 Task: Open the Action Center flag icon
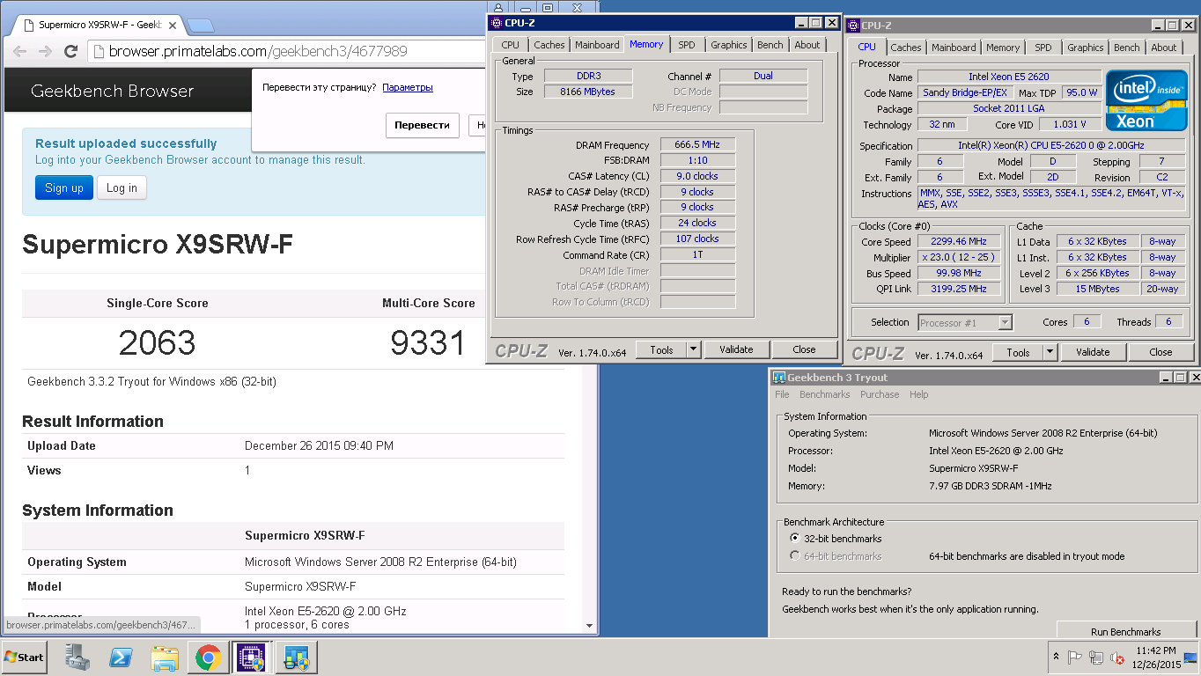pos(1075,658)
